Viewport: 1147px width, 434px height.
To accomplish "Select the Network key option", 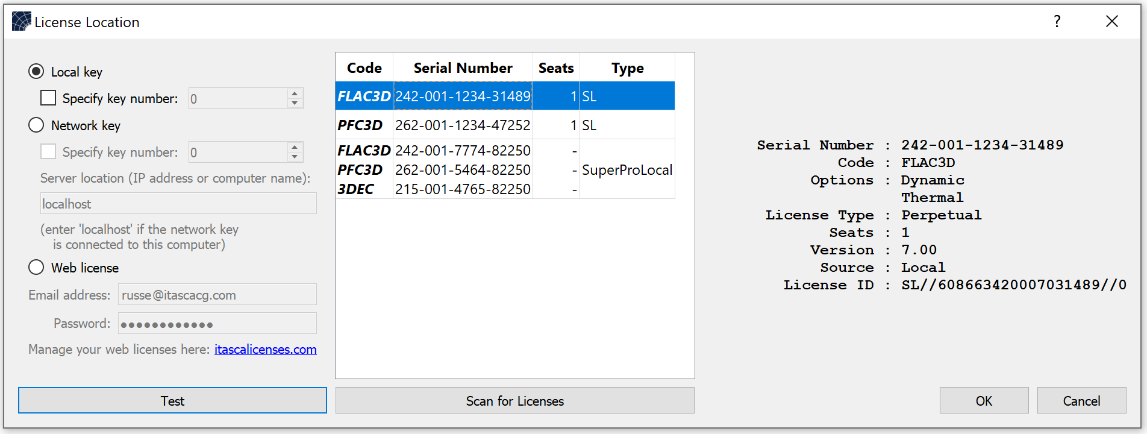I will tap(36, 125).
